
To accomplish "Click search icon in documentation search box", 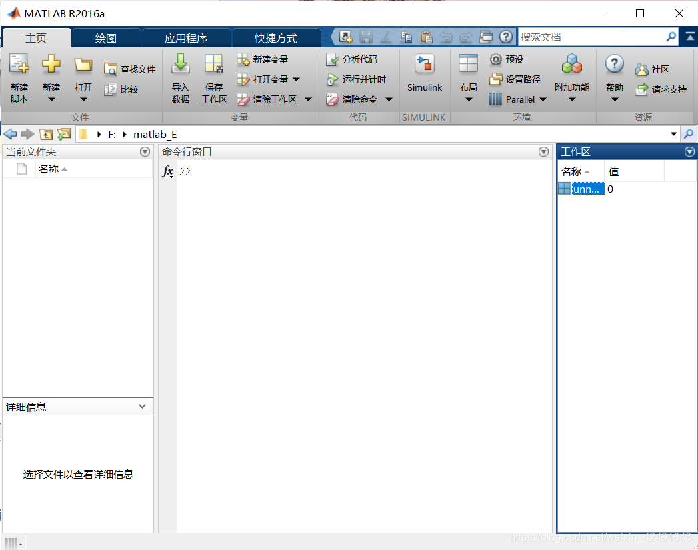I will click(671, 37).
